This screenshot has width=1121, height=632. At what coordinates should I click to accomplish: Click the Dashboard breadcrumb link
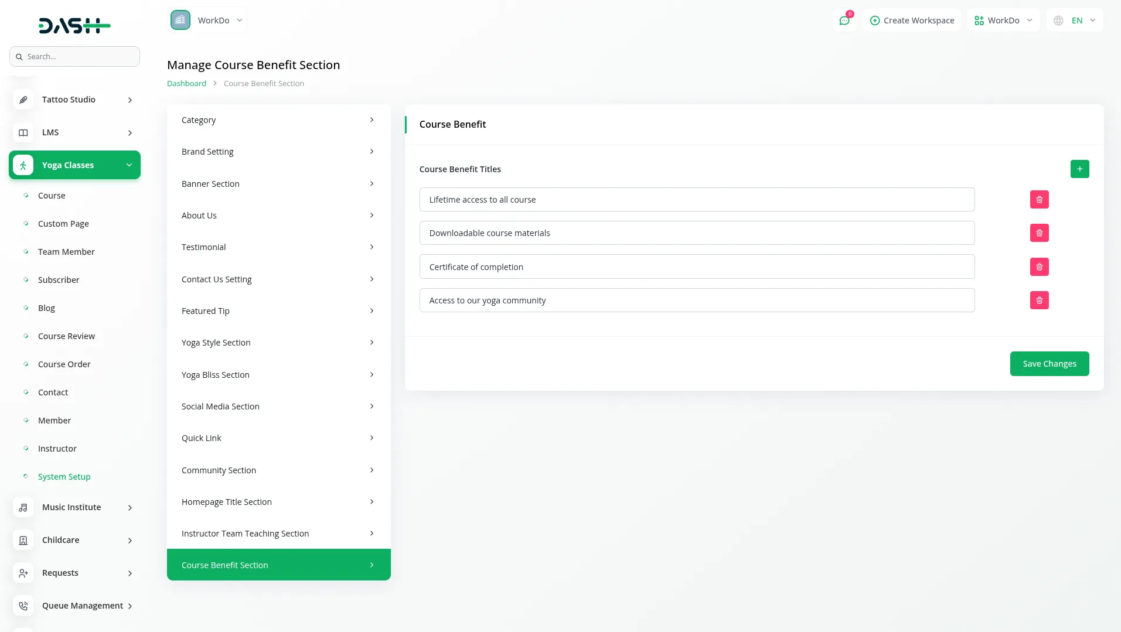(x=186, y=84)
